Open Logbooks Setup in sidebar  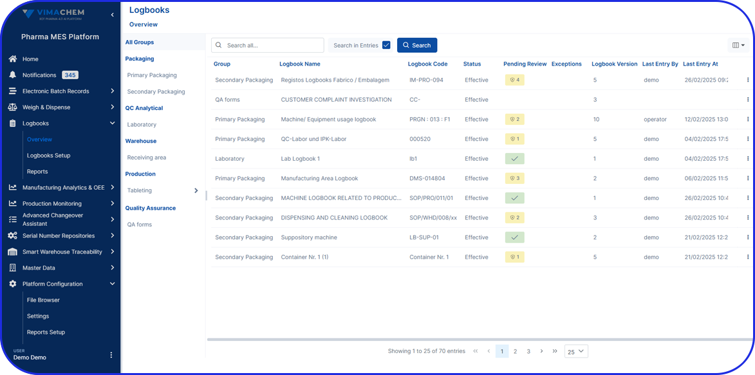tap(49, 156)
